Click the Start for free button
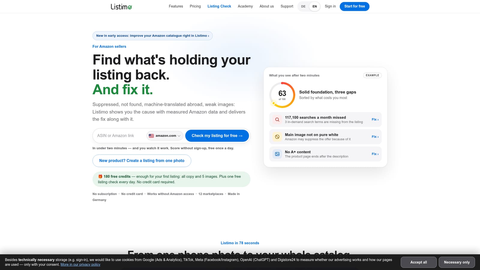 click(x=355, y=6)
